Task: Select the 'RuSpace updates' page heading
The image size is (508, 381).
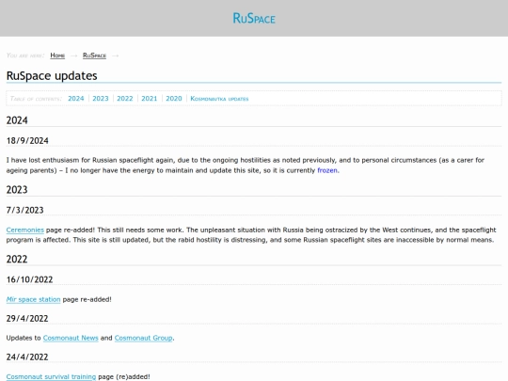Action: click(52, 76)
